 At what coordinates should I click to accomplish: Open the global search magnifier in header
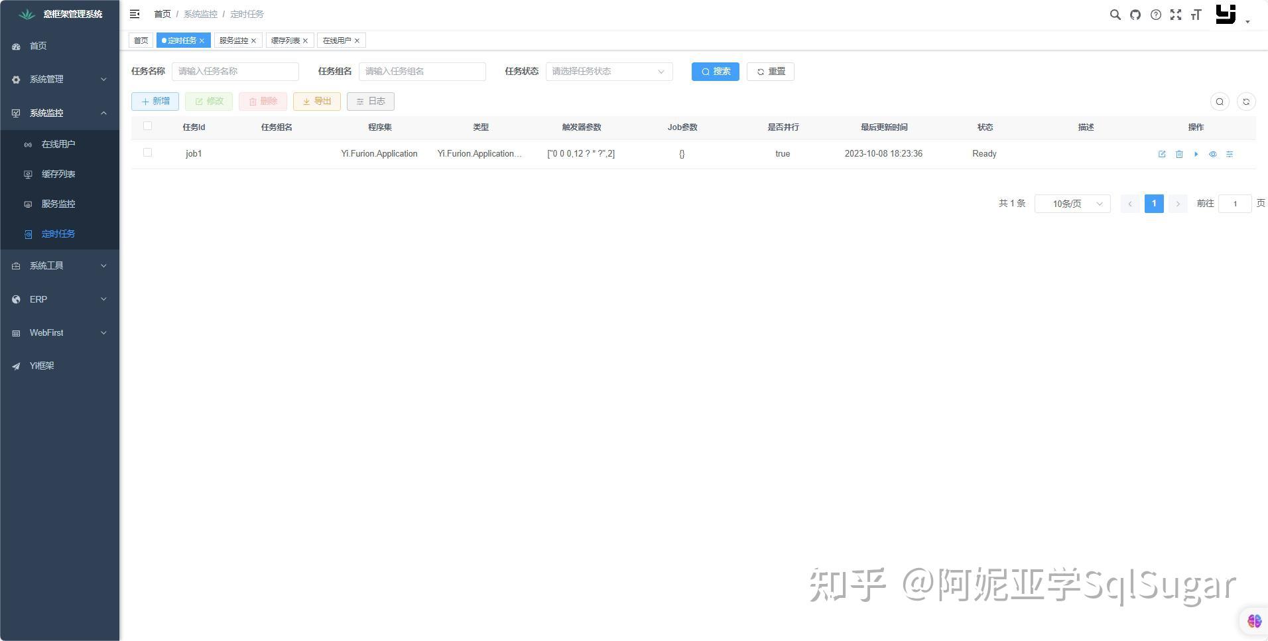tap(1115, 14)
